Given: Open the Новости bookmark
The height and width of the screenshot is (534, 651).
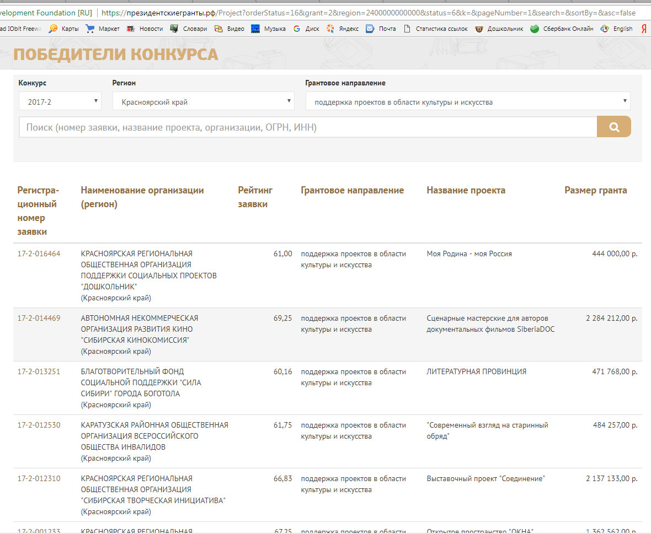Looking at the screenshot, I should 145,29.
